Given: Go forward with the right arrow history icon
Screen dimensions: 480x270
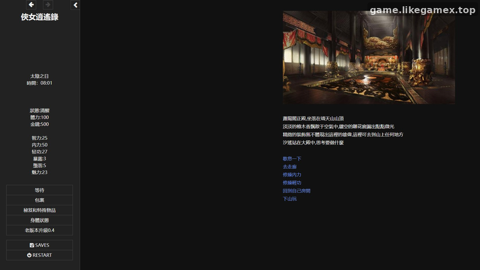Looking at the screenshot, I should tap(48, 5).
